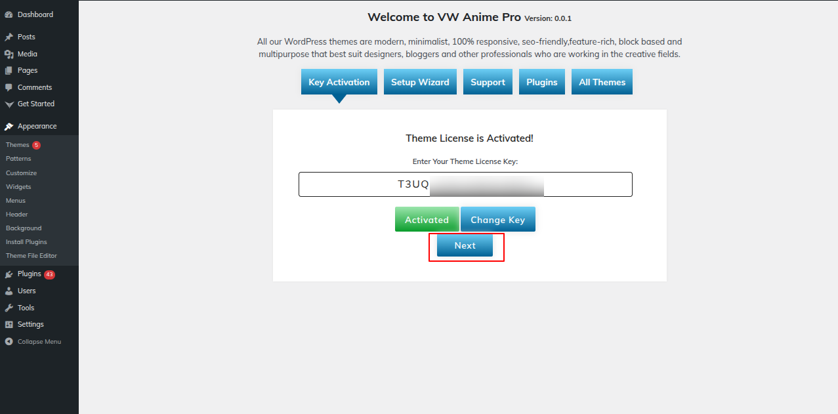This screenshot has width=838, height=414.
Task: Collapse the admin sidebar menu
Action: pos(39,342)
